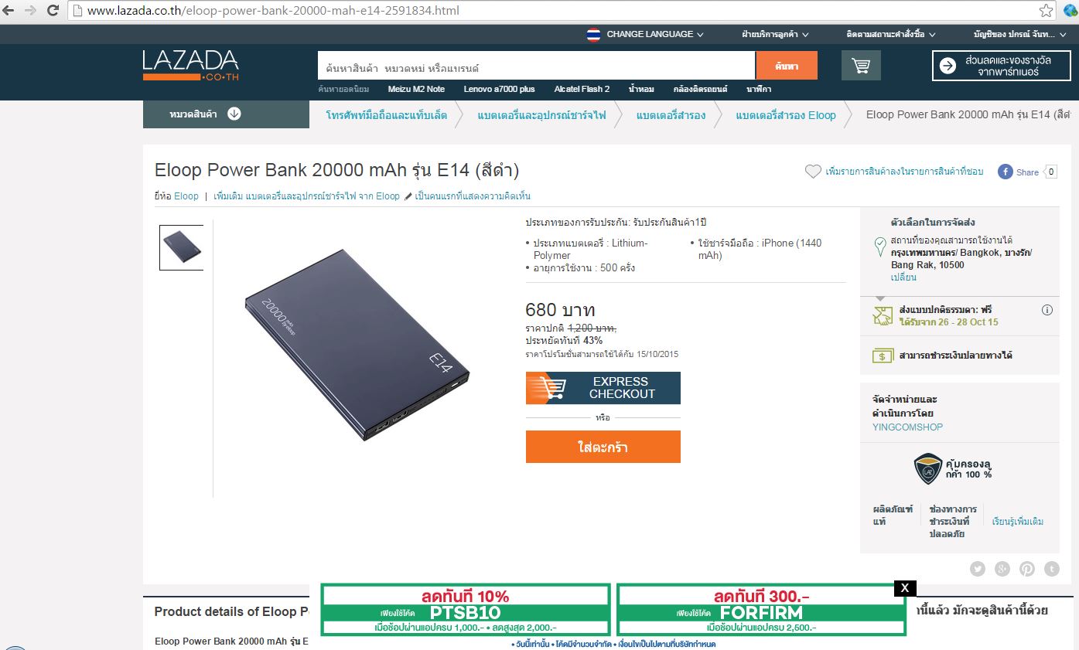The width and height of the screenshot is (1079, 650).
Task: Select โทรศัพท์มือถือและแท็บเล็ต breadcrumb
Action: point(387,115)
